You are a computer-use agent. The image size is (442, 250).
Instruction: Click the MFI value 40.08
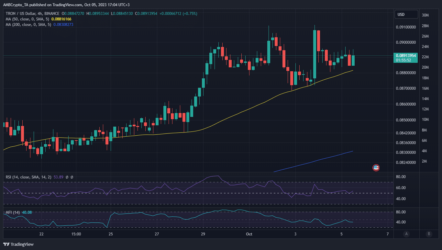[27, 212]
